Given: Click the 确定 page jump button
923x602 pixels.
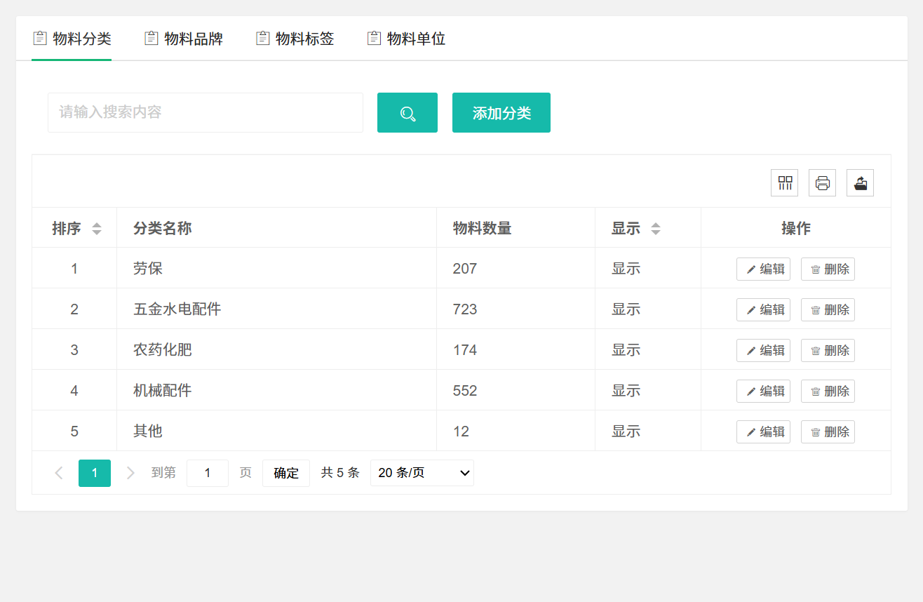Looking at the screenshot, I should (x=286, y=473).
